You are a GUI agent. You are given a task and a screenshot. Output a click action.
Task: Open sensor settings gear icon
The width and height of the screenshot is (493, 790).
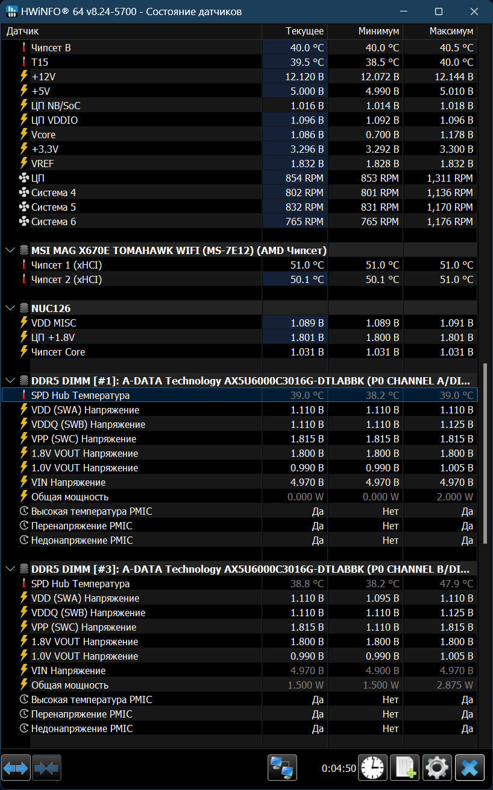coord(437,768)
